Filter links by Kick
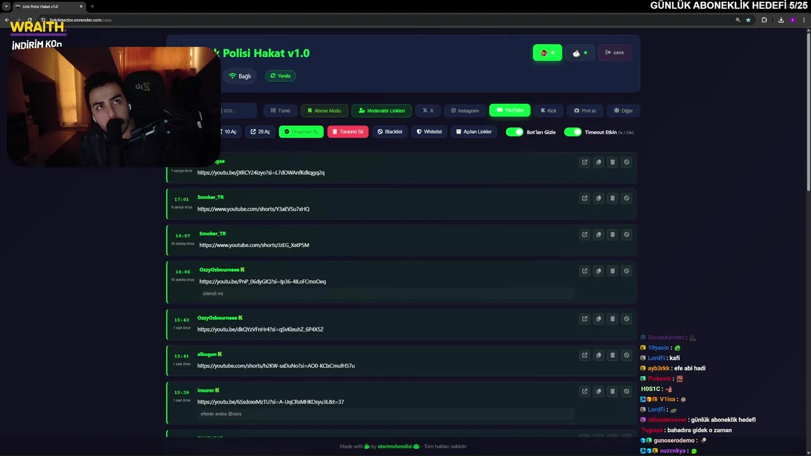Viewport: 811px width, 456px height. [548, 111]
